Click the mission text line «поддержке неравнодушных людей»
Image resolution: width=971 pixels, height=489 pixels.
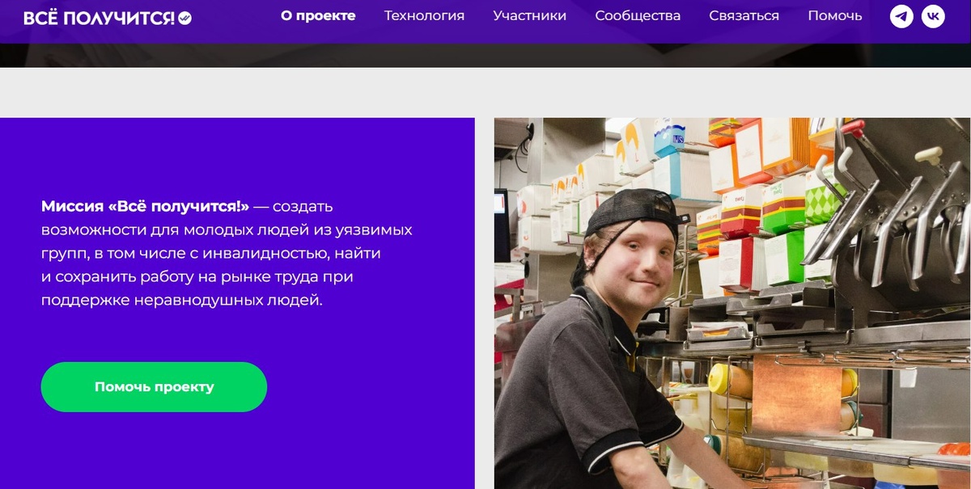click(x=182, y=300)
